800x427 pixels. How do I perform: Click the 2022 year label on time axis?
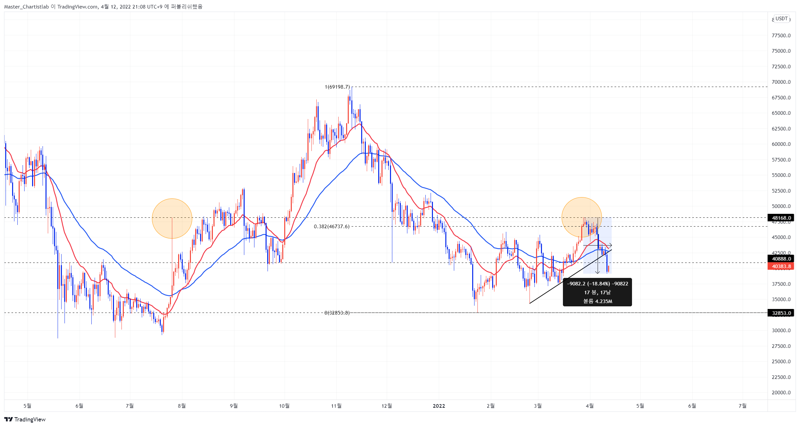click(439, 406)
